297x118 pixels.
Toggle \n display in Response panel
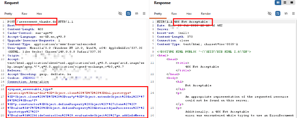pos(286,13)
